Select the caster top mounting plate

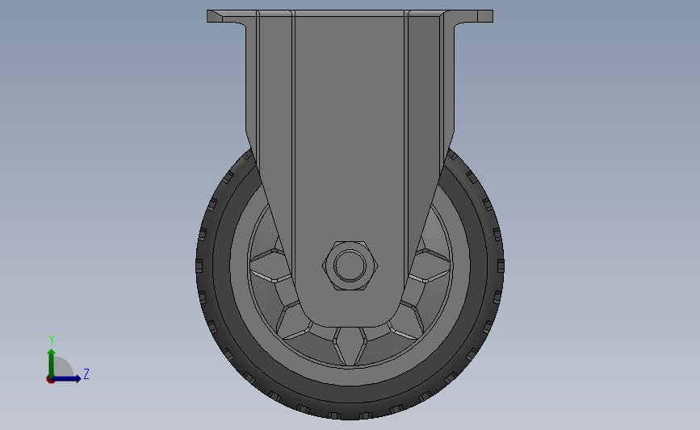coord(350,15)
